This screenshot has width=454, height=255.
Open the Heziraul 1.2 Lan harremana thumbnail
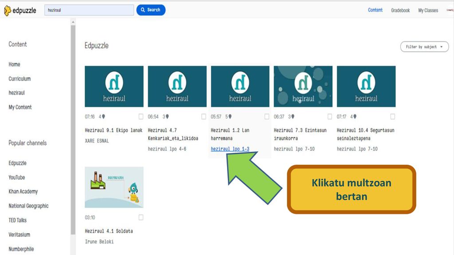click(x=240, y=86)
